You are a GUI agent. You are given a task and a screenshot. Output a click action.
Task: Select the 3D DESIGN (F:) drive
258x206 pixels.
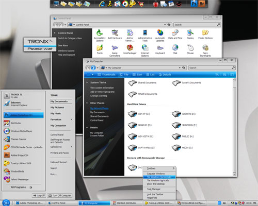[185, 125]
